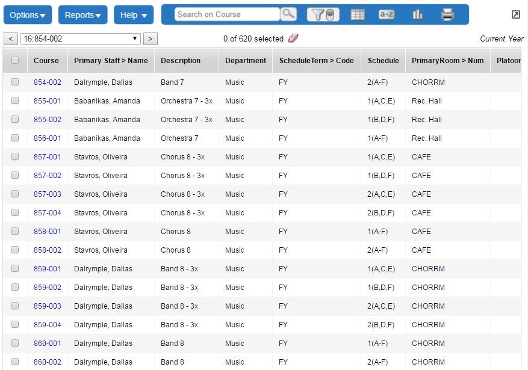Expand the Options menu
528x370 pixels.
click(28, 15)
